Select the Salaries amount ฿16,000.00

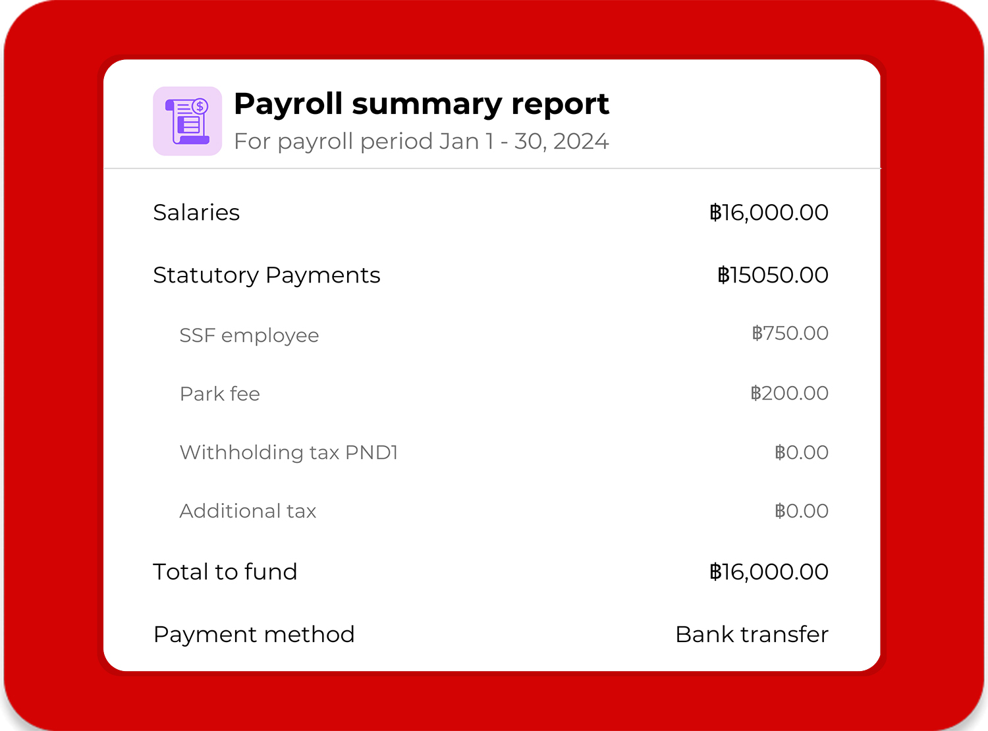tap(768, 213)
